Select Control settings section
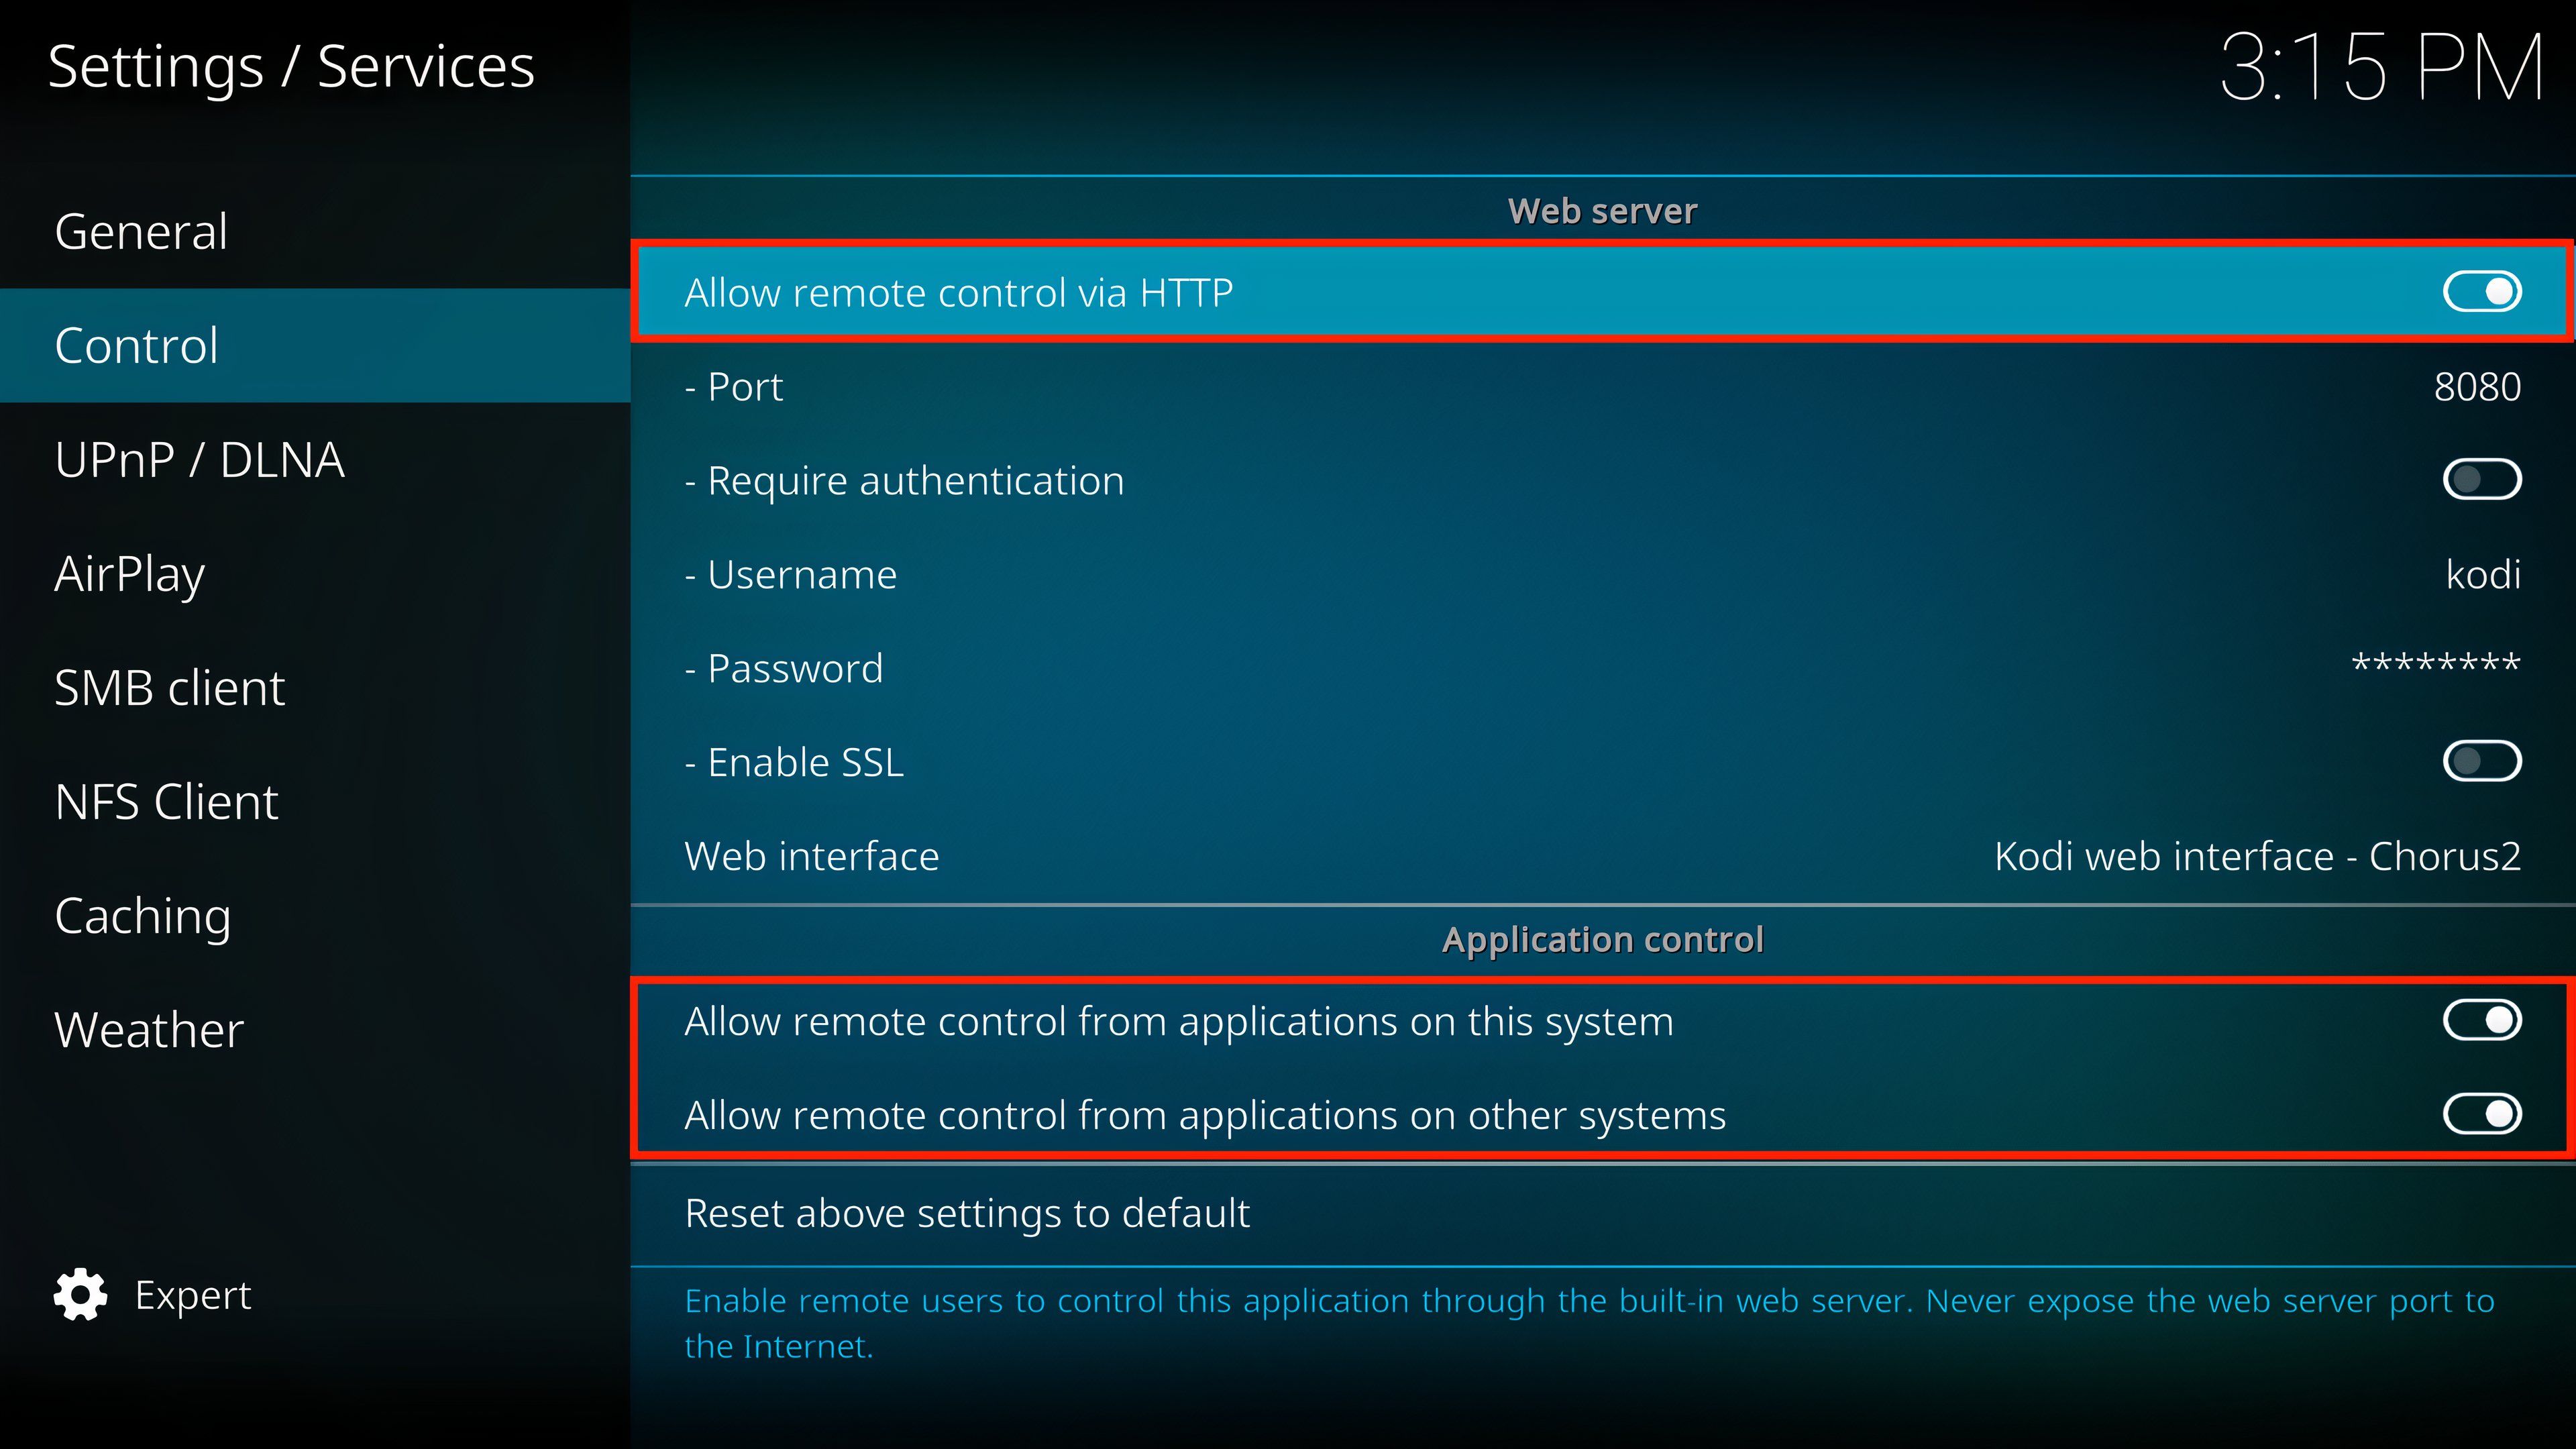The image size is (2576, 1449). point(315,345)
